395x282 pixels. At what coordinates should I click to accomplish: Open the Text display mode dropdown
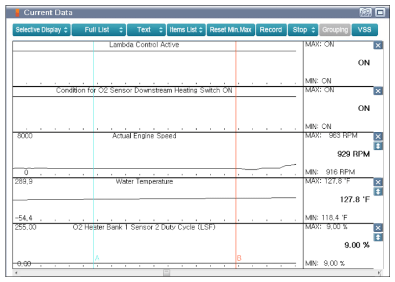click(146, 30)
